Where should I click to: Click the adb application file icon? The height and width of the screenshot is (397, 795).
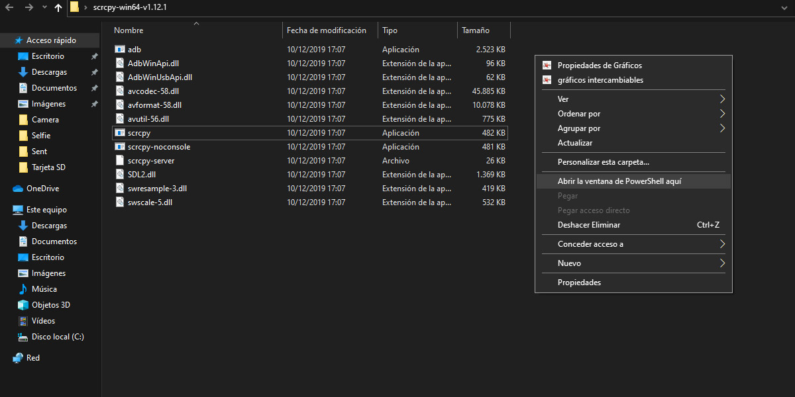click(x=120, y=50)
